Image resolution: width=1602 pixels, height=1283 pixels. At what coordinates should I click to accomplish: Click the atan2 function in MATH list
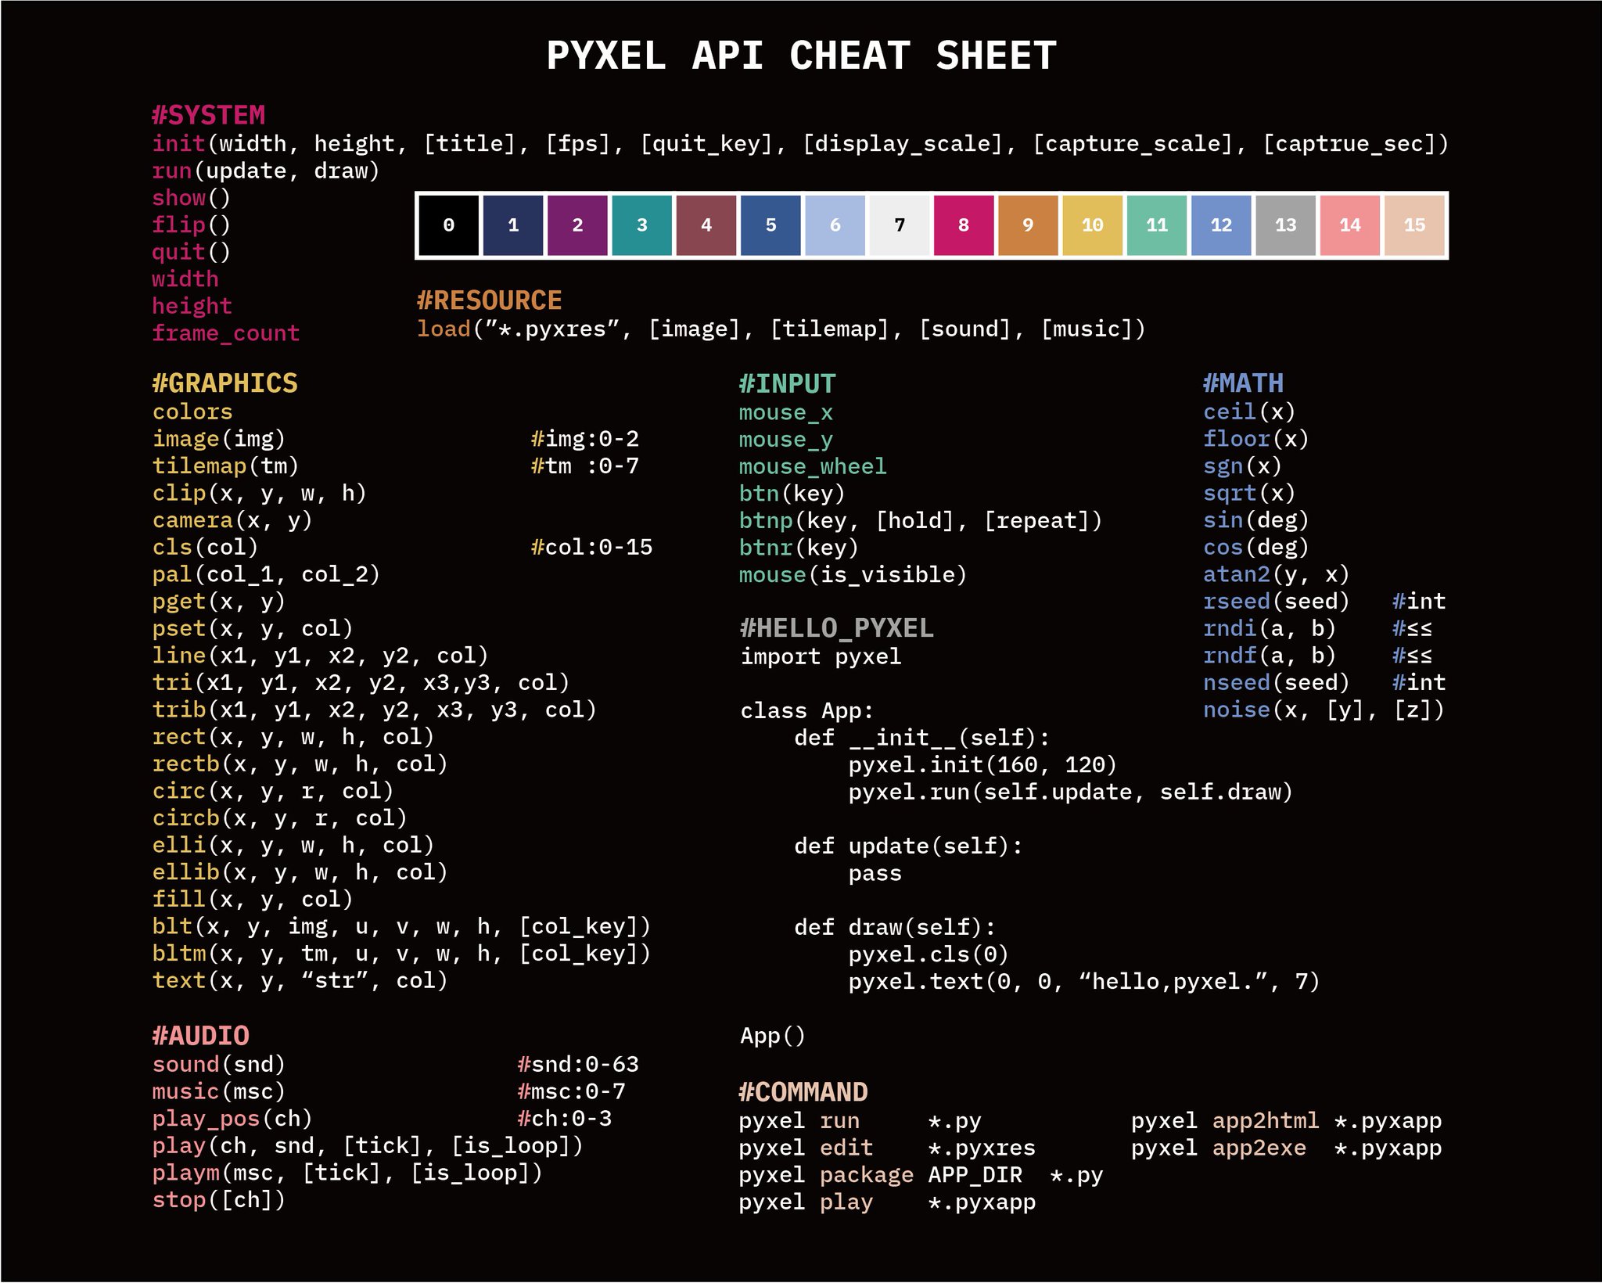[x=1236, y=574]
